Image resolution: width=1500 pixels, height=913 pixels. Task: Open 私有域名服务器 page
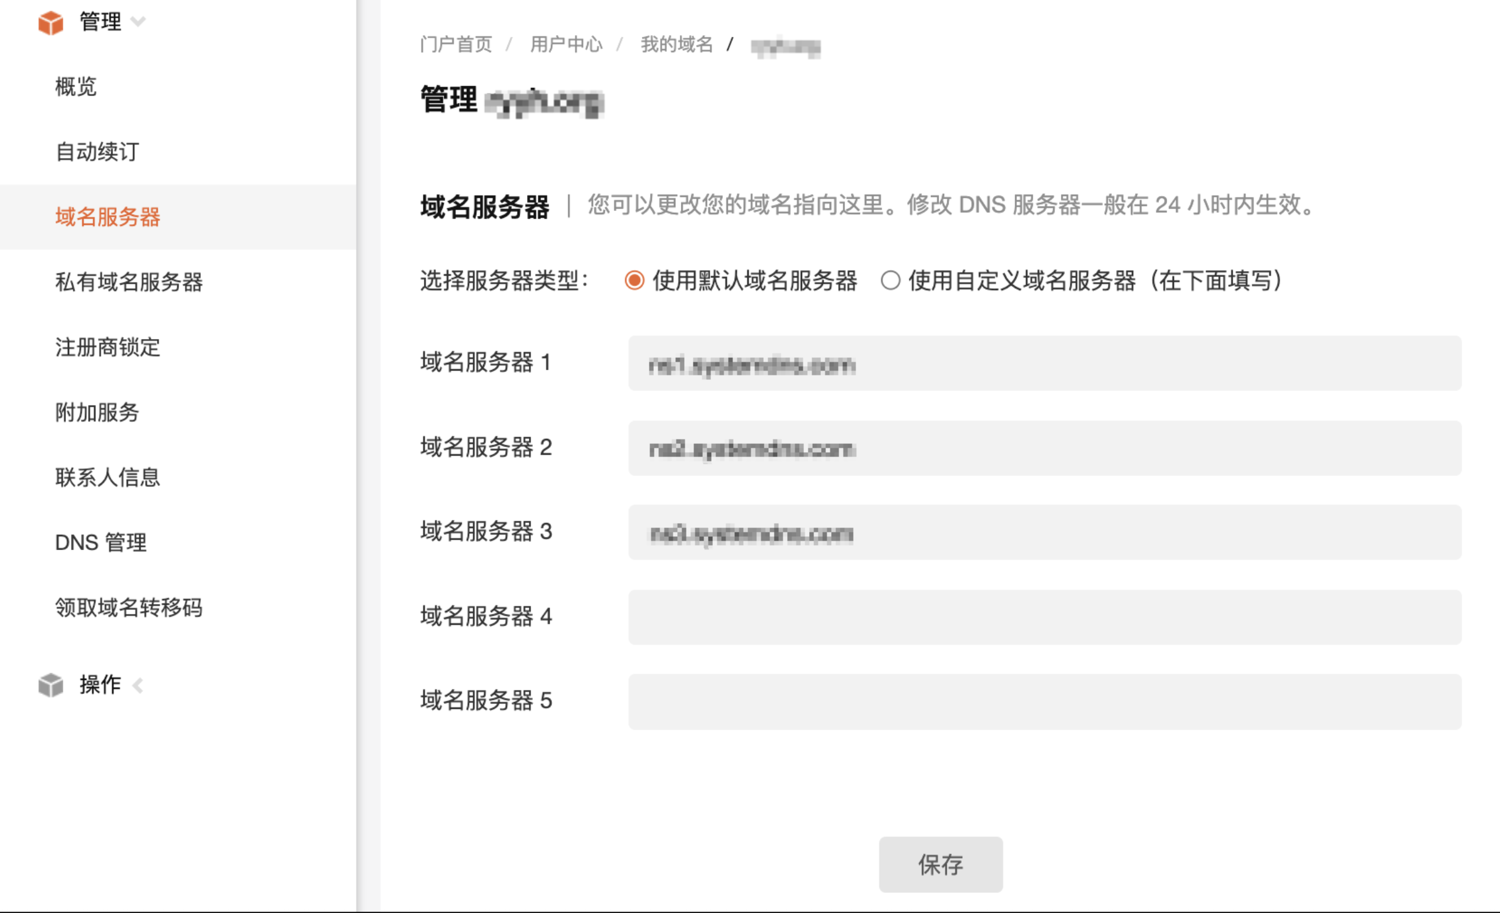[129, 283]
